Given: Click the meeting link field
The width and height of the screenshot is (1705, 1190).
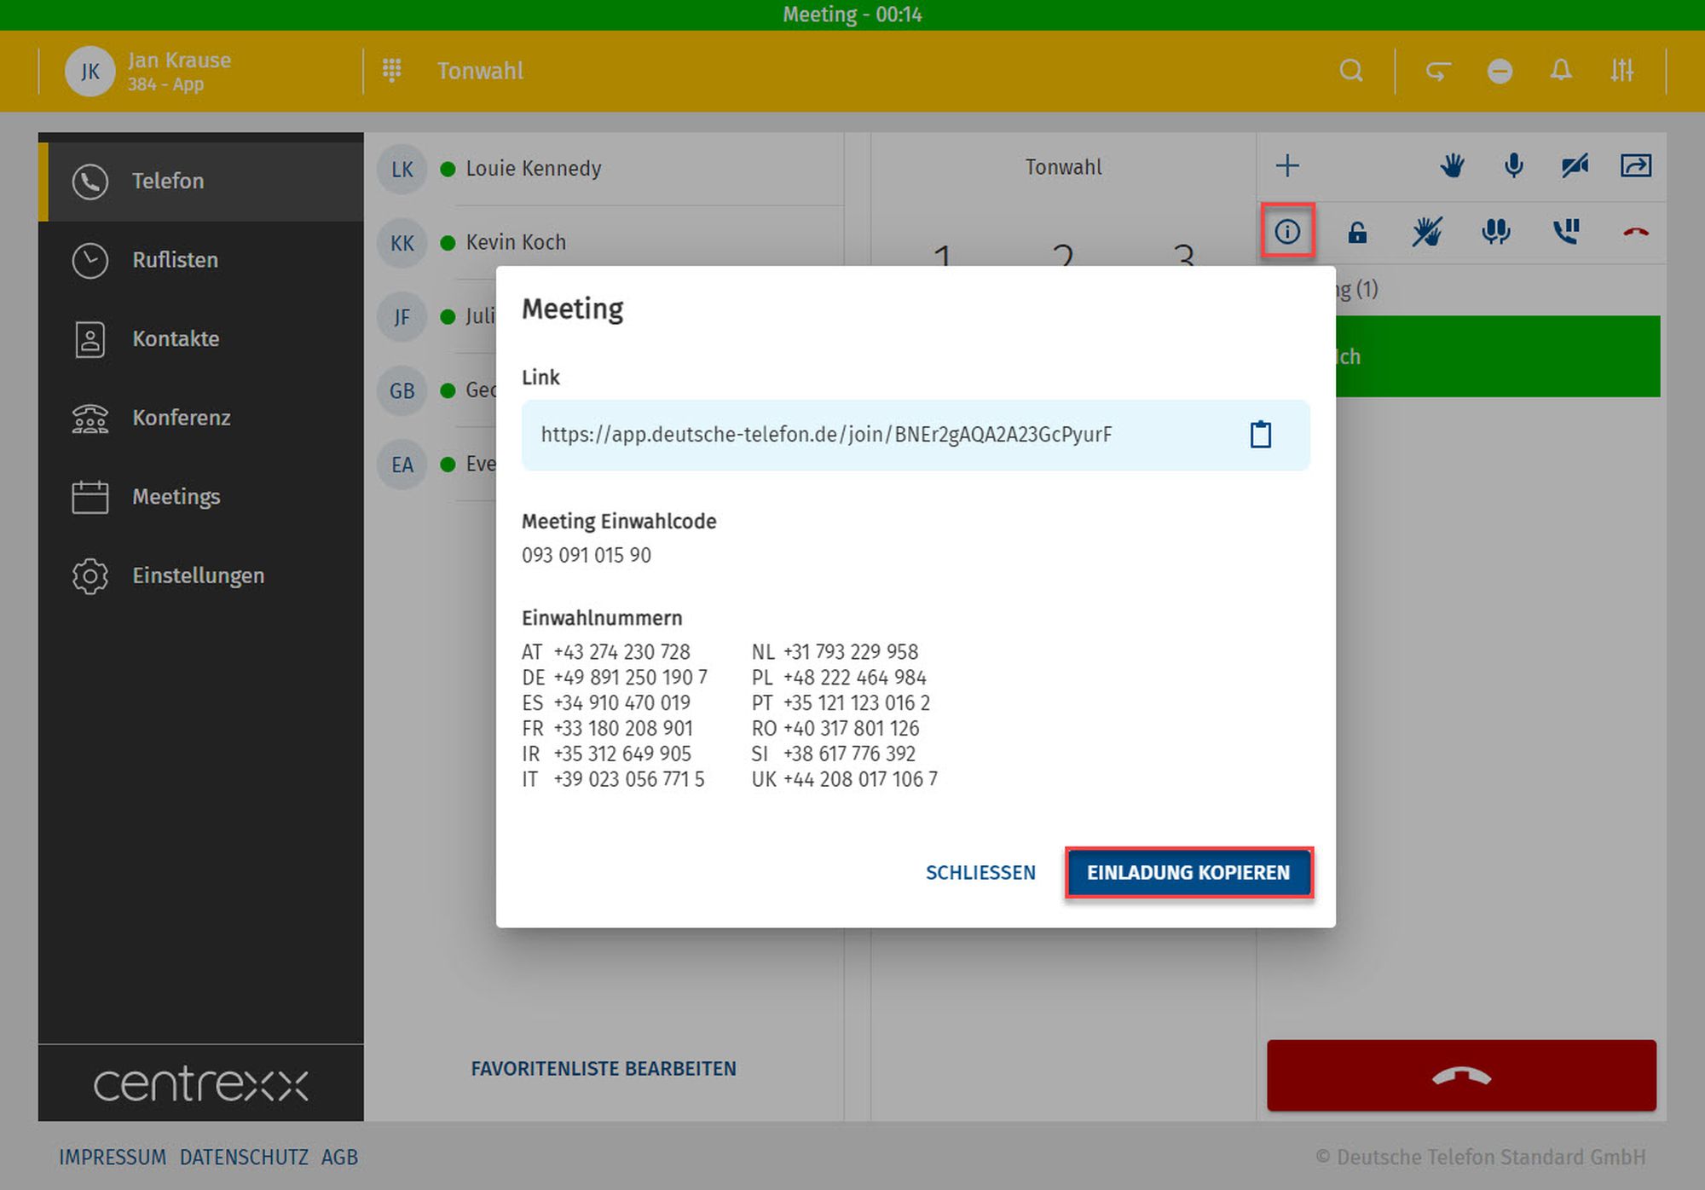Looking at the screenshot, I should (825, 435).
